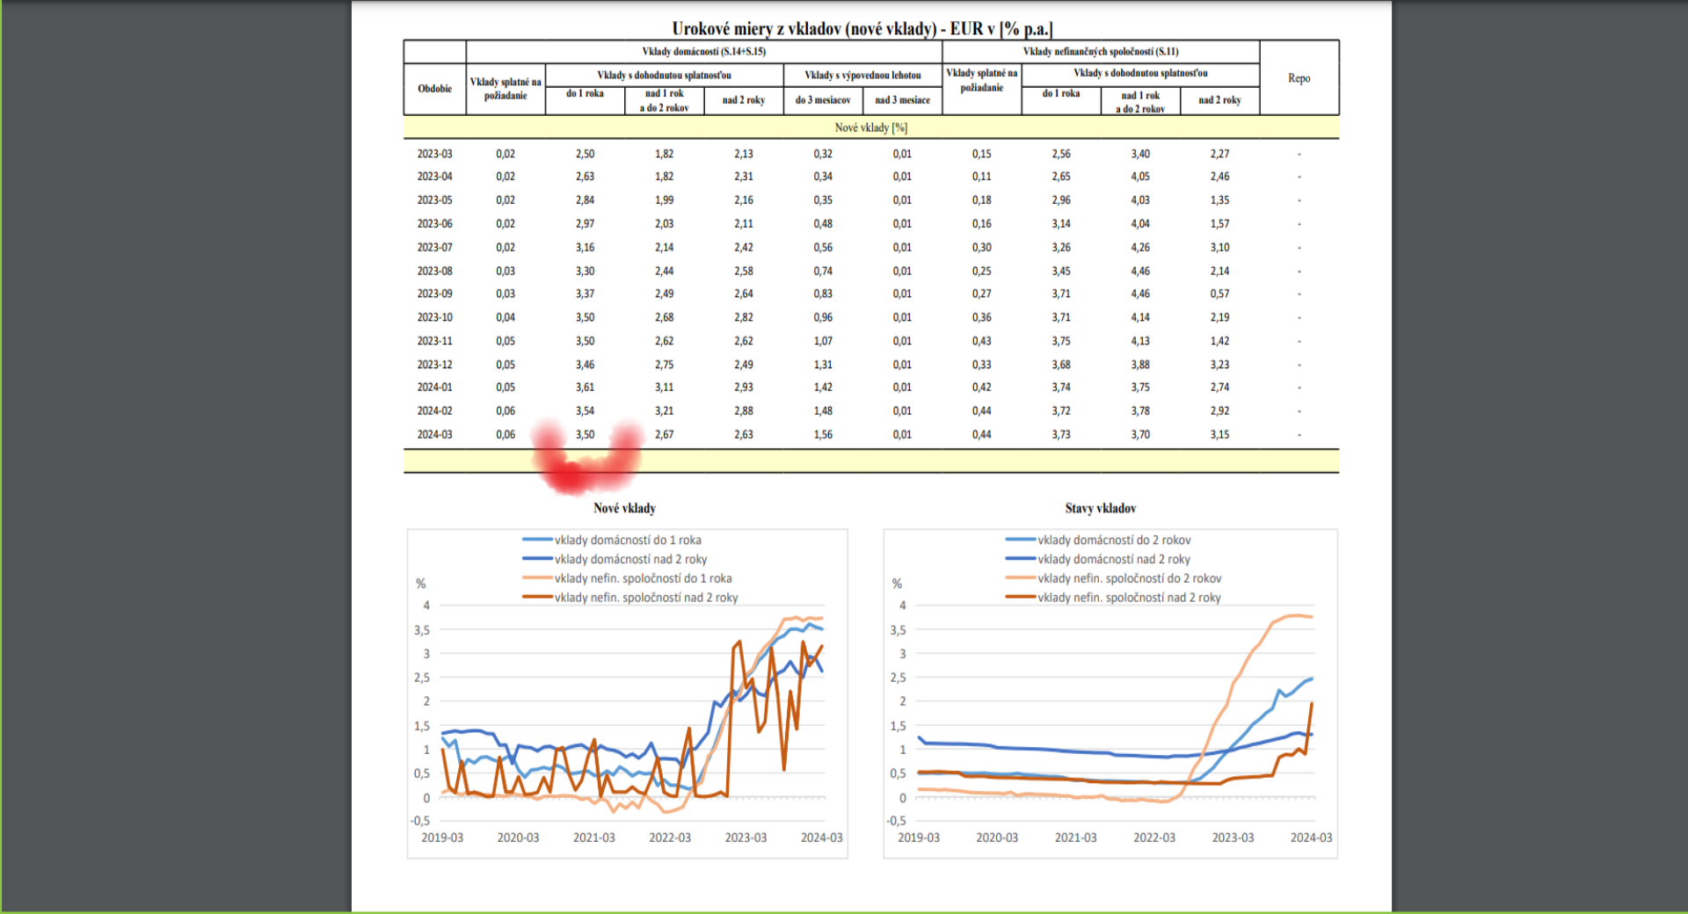Click the 'do 3 mesiacov' column header
The height and width of the screenshot is (914, 1688).
pos(823,100)
